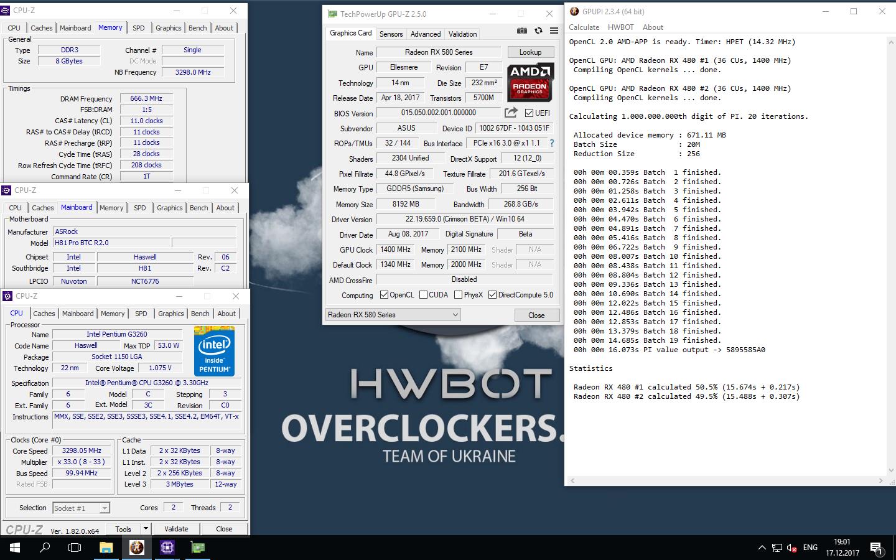The image size is (896, 560).
Task: Select the Caches tab in the middle CPU-Z window
Action: [x=43, y=208]
